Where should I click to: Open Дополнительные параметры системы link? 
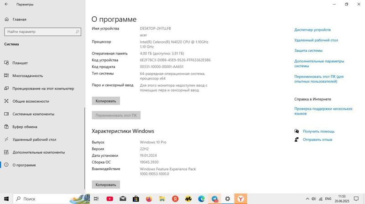pyautogui.click(x=319, y=64)
